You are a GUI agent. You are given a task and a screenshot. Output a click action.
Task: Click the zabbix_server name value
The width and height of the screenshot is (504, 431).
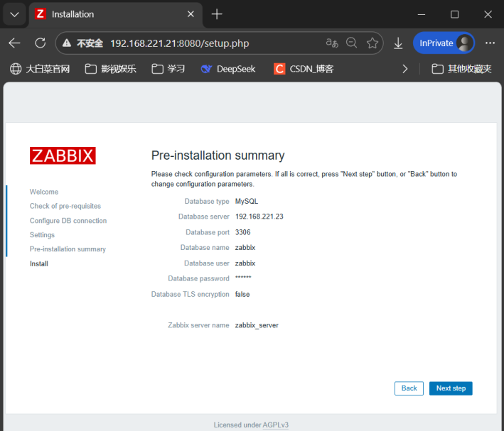coord(257,325)
